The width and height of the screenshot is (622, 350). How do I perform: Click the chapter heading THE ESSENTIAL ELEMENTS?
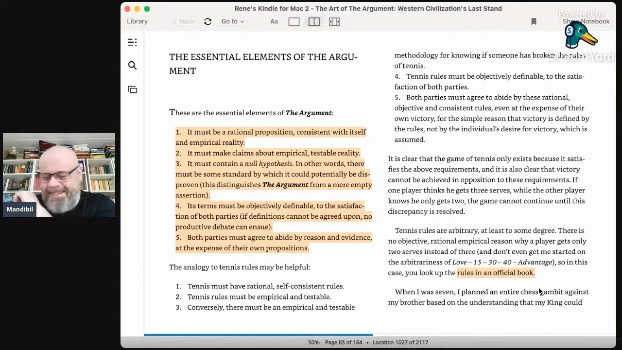tap(263, 64)
